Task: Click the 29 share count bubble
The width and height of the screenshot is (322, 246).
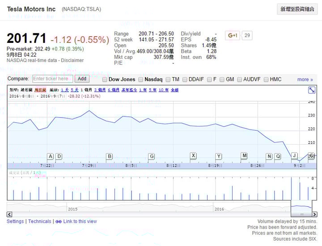Action: pyautogui.click(x=247, y=35)
